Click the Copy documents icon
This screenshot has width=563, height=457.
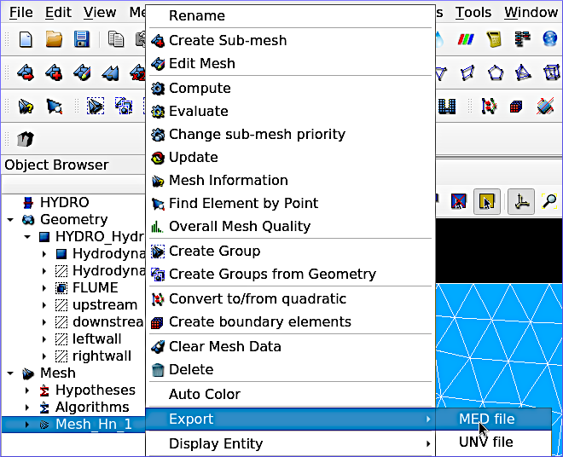[x=116, y=38]
